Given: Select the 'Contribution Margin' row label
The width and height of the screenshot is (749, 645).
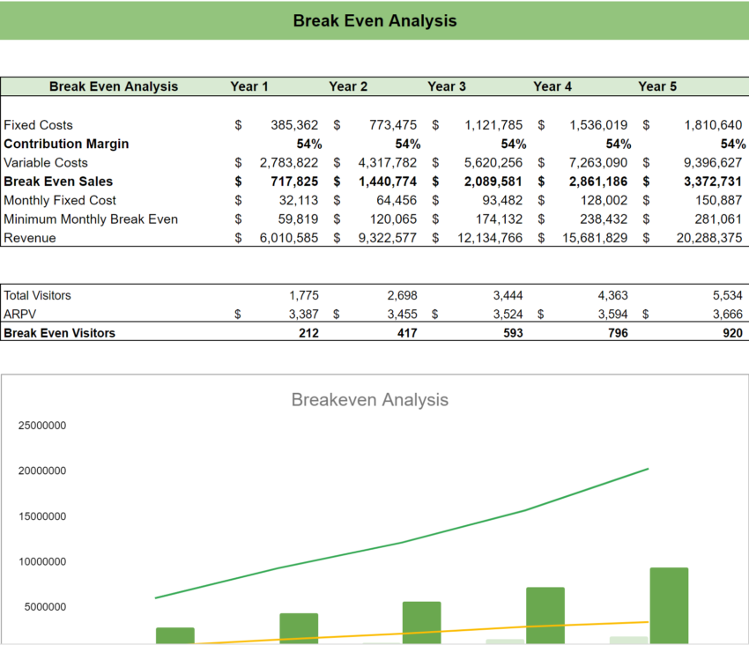Looking at the screenshot, I should click(66, 144).
